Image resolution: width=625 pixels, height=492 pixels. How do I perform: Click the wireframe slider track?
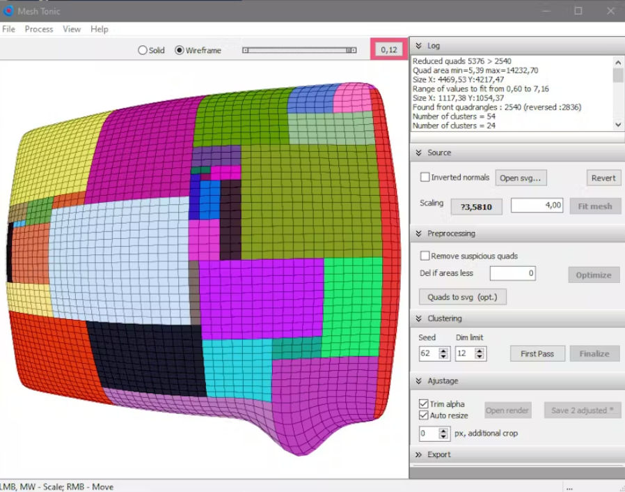tap(299, 50)
